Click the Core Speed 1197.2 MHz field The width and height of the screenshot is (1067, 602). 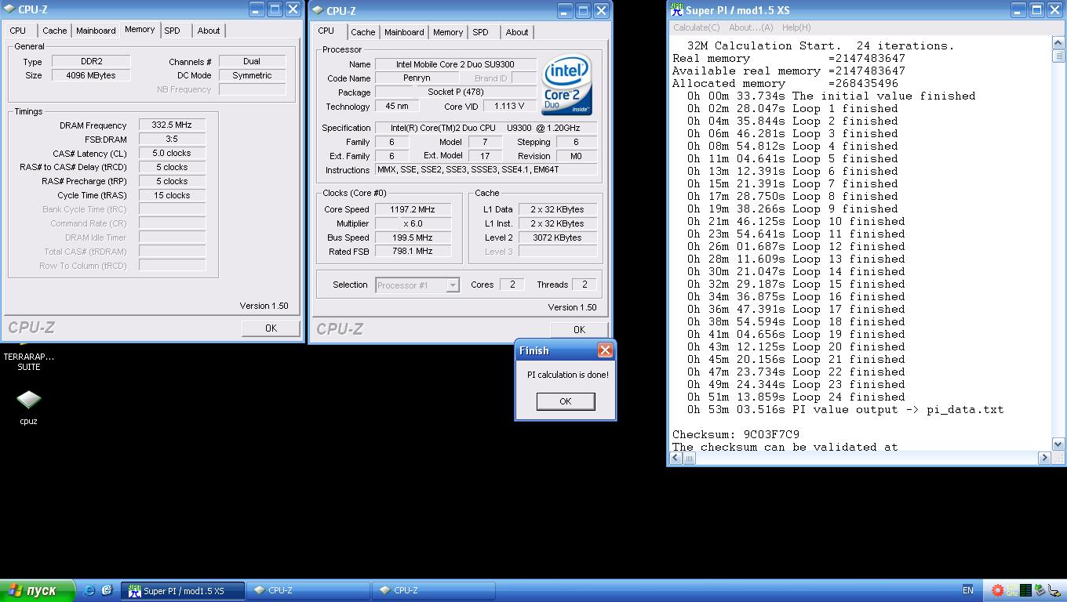click(x=412, y=210)
